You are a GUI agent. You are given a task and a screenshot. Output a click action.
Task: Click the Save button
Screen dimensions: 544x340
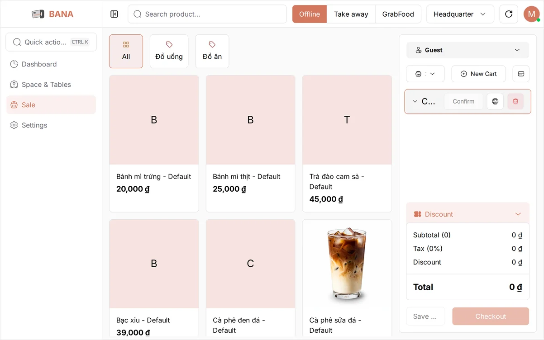click(x=425, y=316)
